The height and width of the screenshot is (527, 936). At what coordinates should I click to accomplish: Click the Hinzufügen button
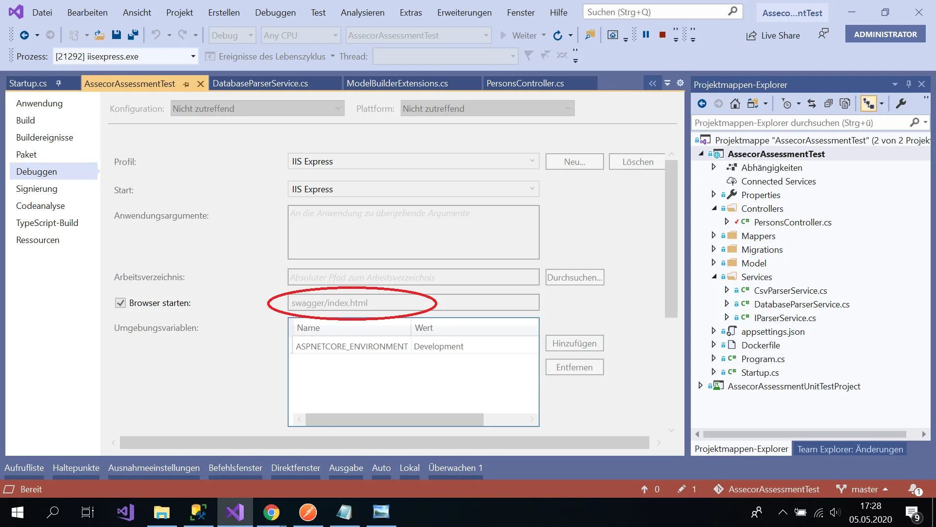(574, 343)
